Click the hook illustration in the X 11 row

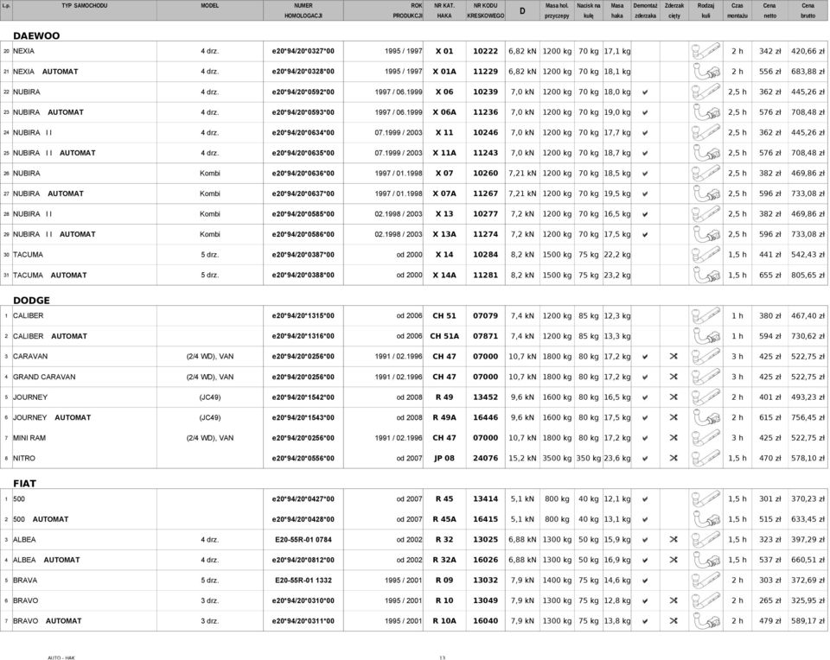pos(705,133)
